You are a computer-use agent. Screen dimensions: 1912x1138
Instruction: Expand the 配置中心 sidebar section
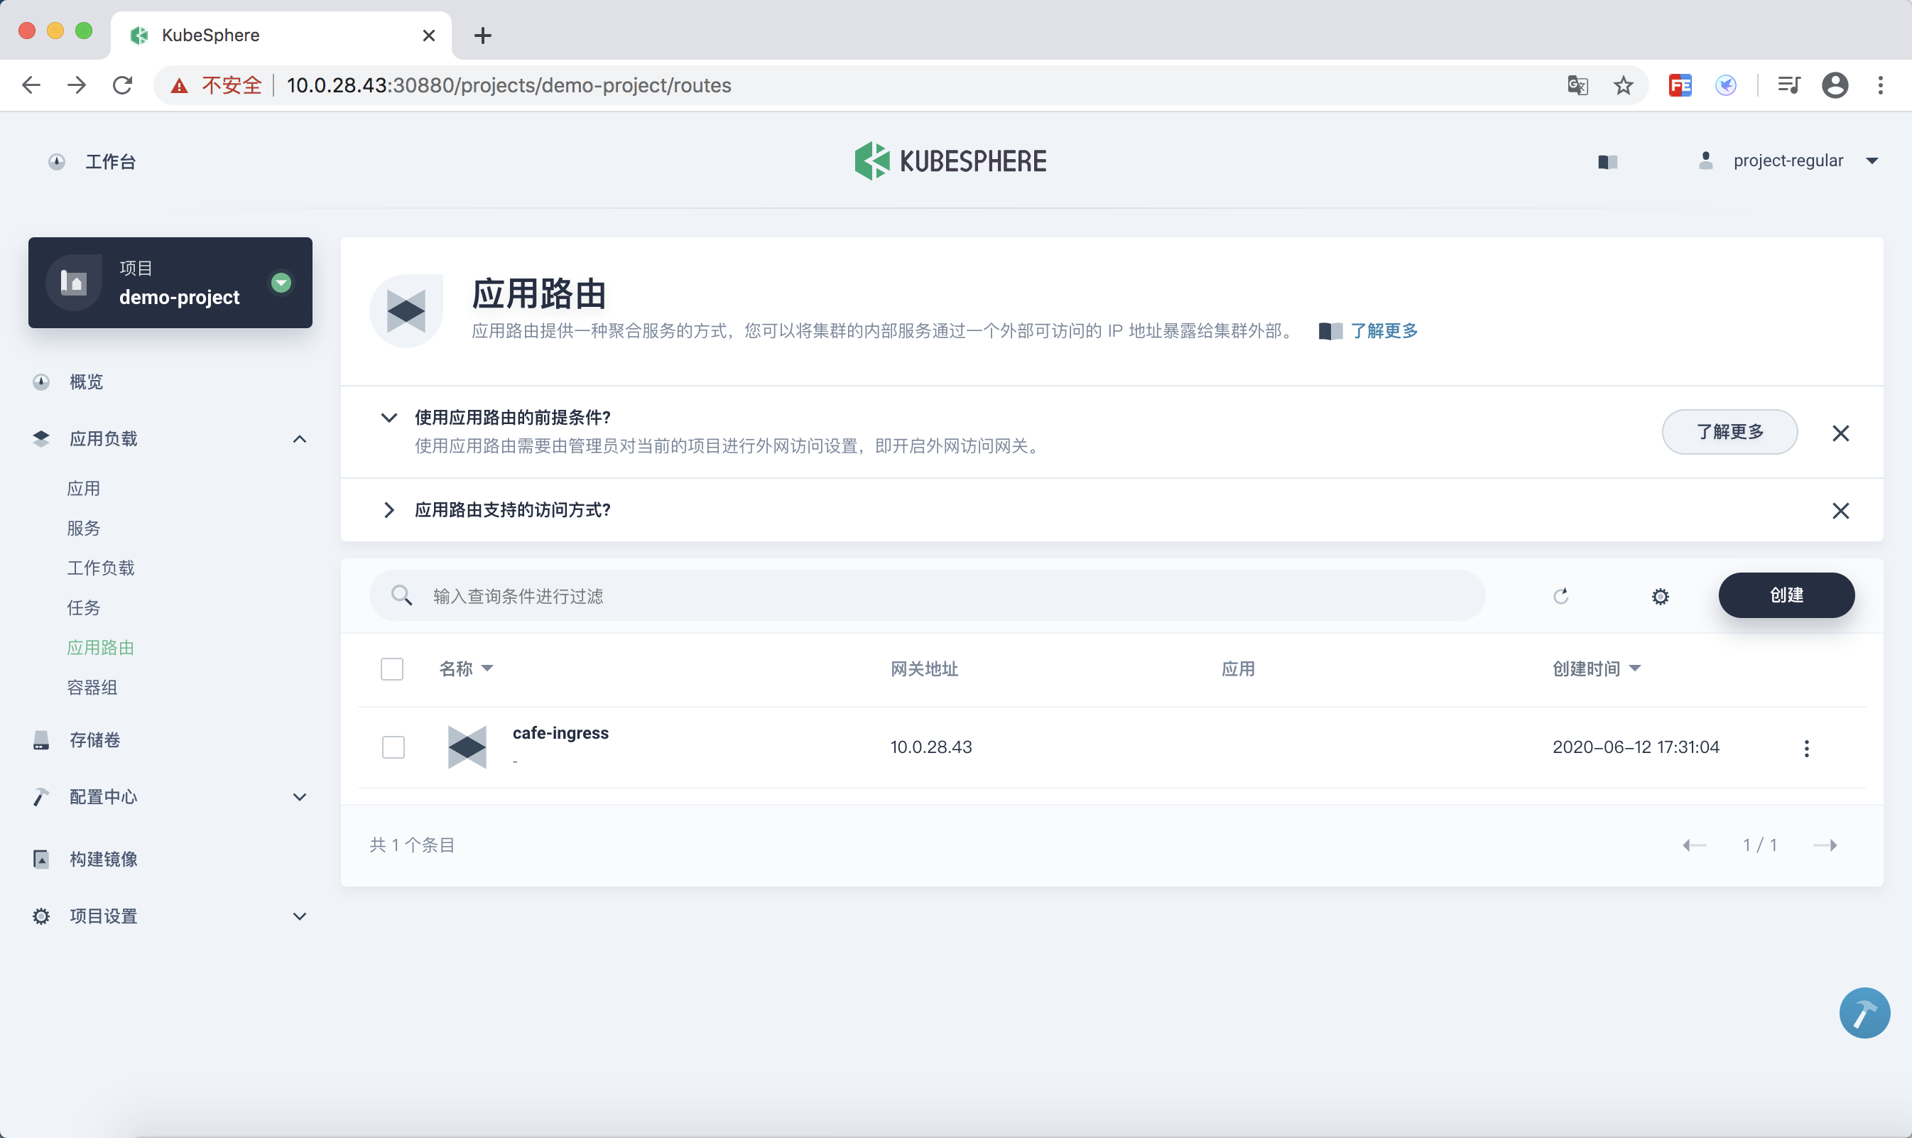pyautogui.click(x=300, y=797)
